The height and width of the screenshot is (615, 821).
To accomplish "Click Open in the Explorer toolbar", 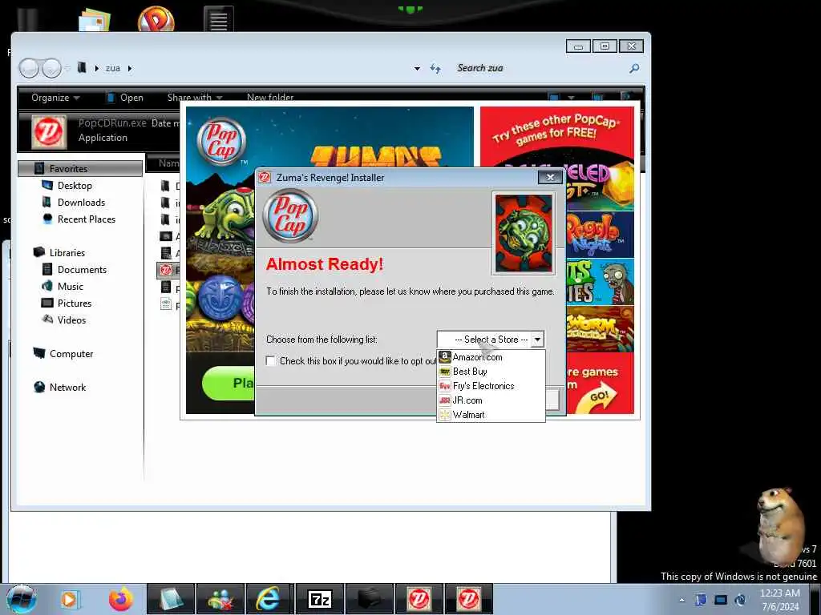I will tap(124, 98).
